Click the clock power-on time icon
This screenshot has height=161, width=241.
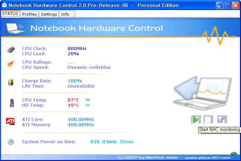point(11,142)
